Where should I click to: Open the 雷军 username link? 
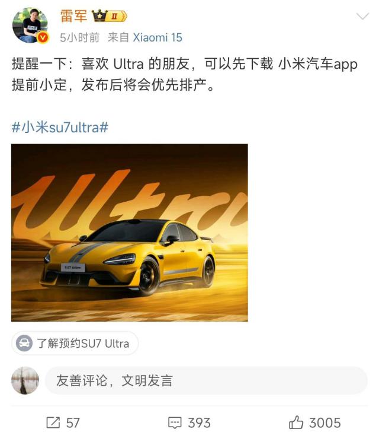[73, 15]
